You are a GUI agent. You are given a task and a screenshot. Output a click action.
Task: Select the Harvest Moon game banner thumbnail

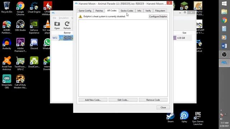pos(66,38)
